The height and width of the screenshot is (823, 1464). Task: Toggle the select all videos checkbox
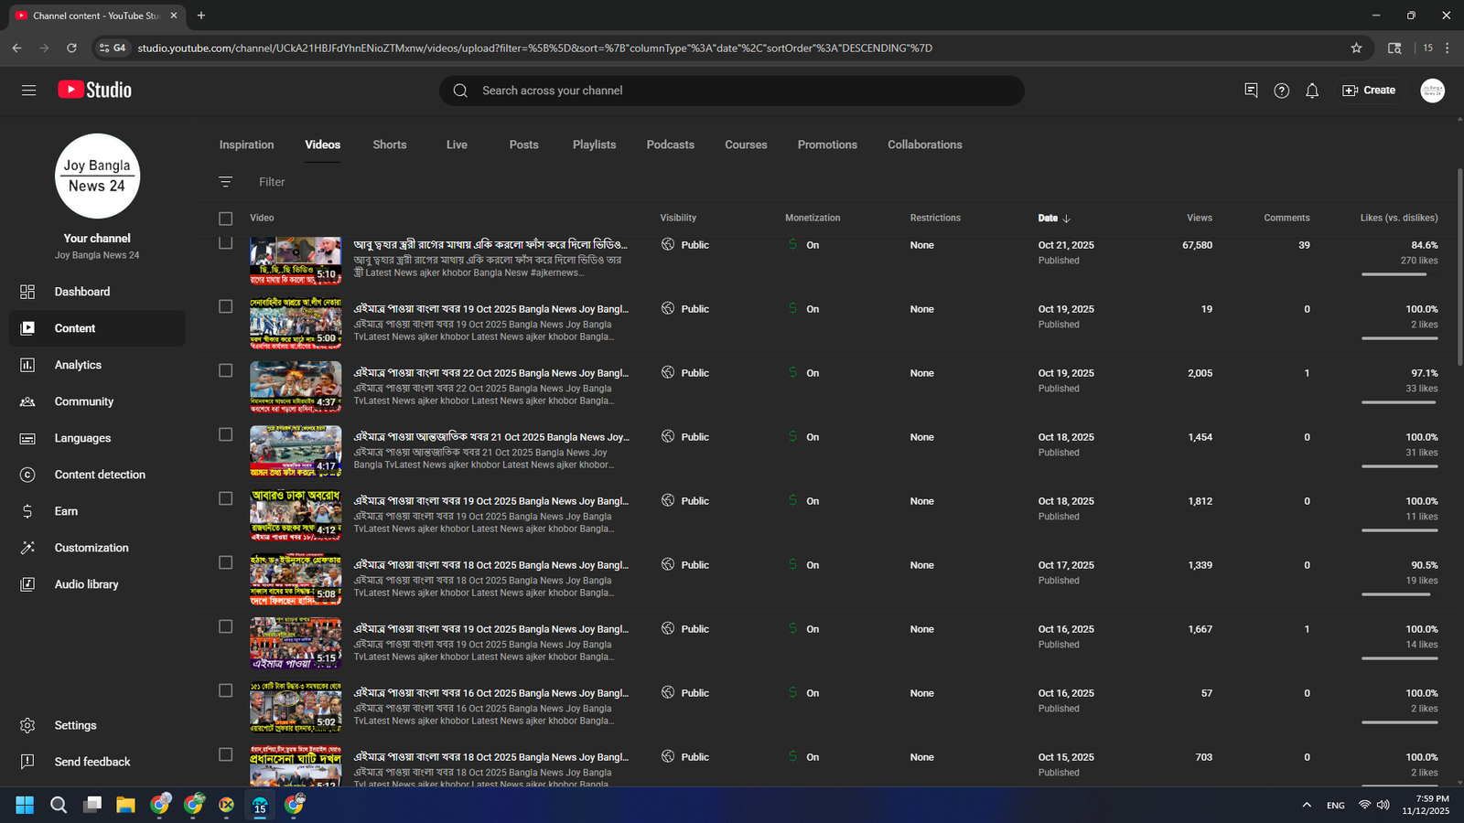pyautogui.click(x=225, y=219)
